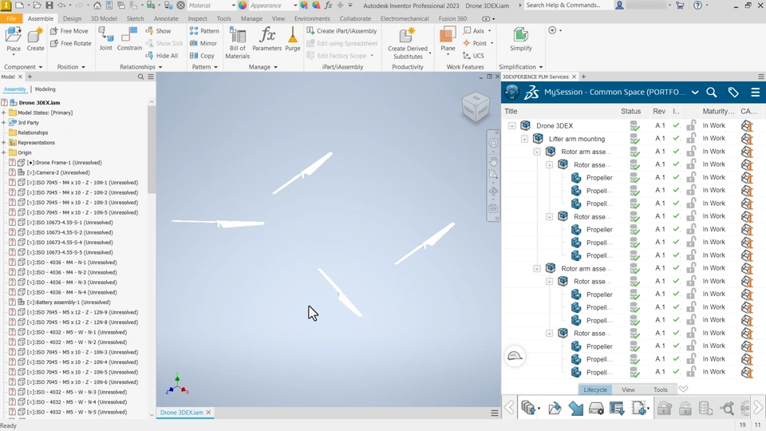Open the Sketch ribbon tab
The height and width of the screenshot is (431, 766).
[136, 18]
